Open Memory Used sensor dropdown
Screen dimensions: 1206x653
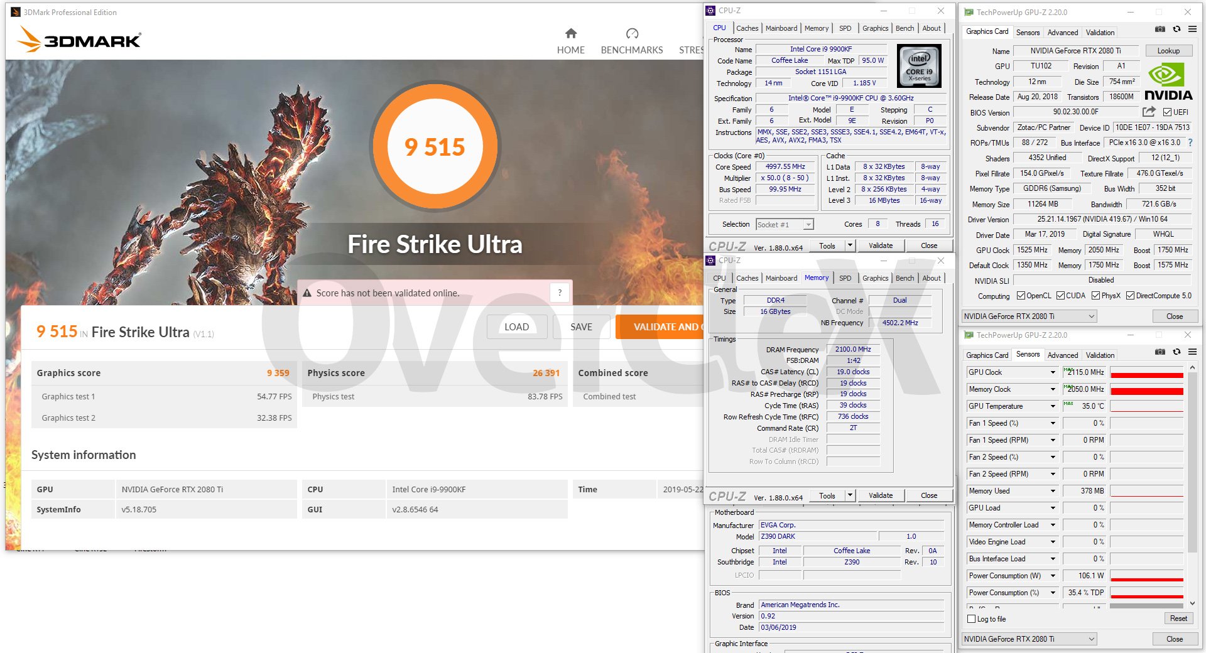click(x=1053, y=491)
